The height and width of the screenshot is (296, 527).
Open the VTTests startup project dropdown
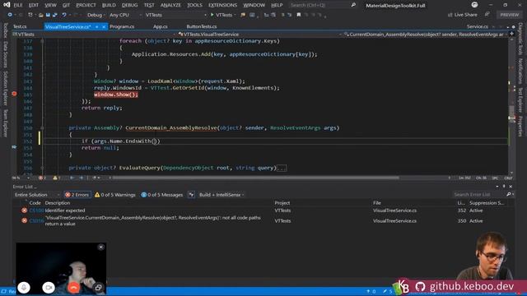[x=175, y=15]
